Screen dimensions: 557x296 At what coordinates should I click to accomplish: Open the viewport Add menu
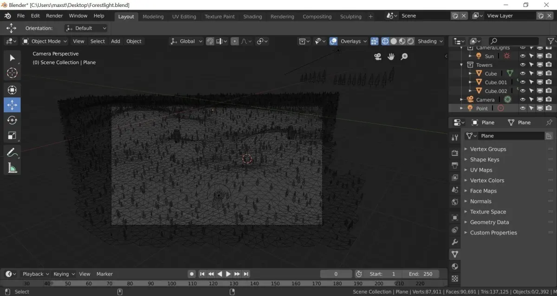point(116,41)
